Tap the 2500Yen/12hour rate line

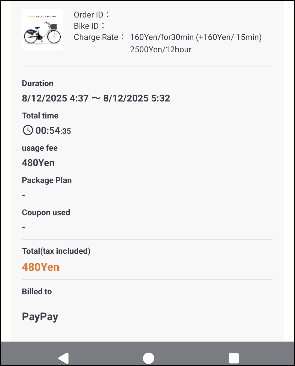tap(161, 50)
